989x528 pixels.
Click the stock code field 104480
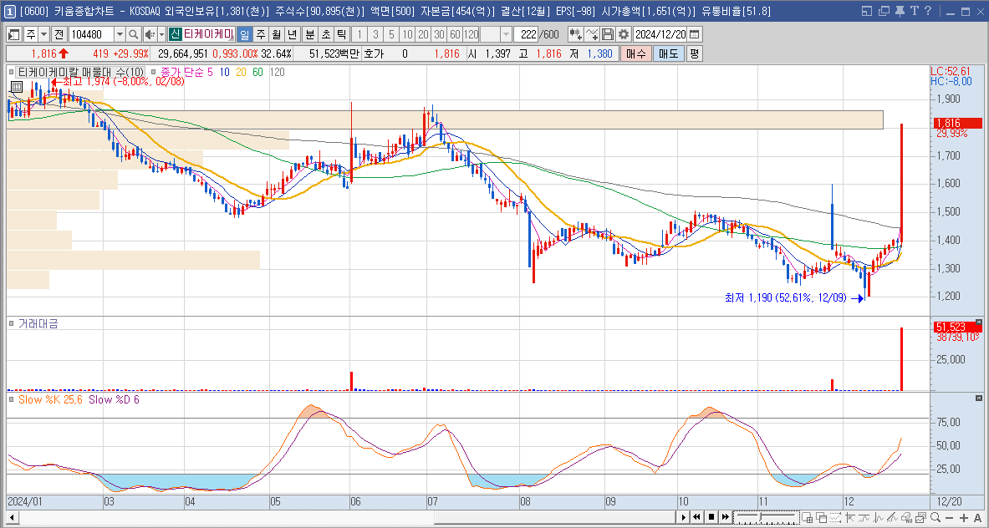(91, 34)
